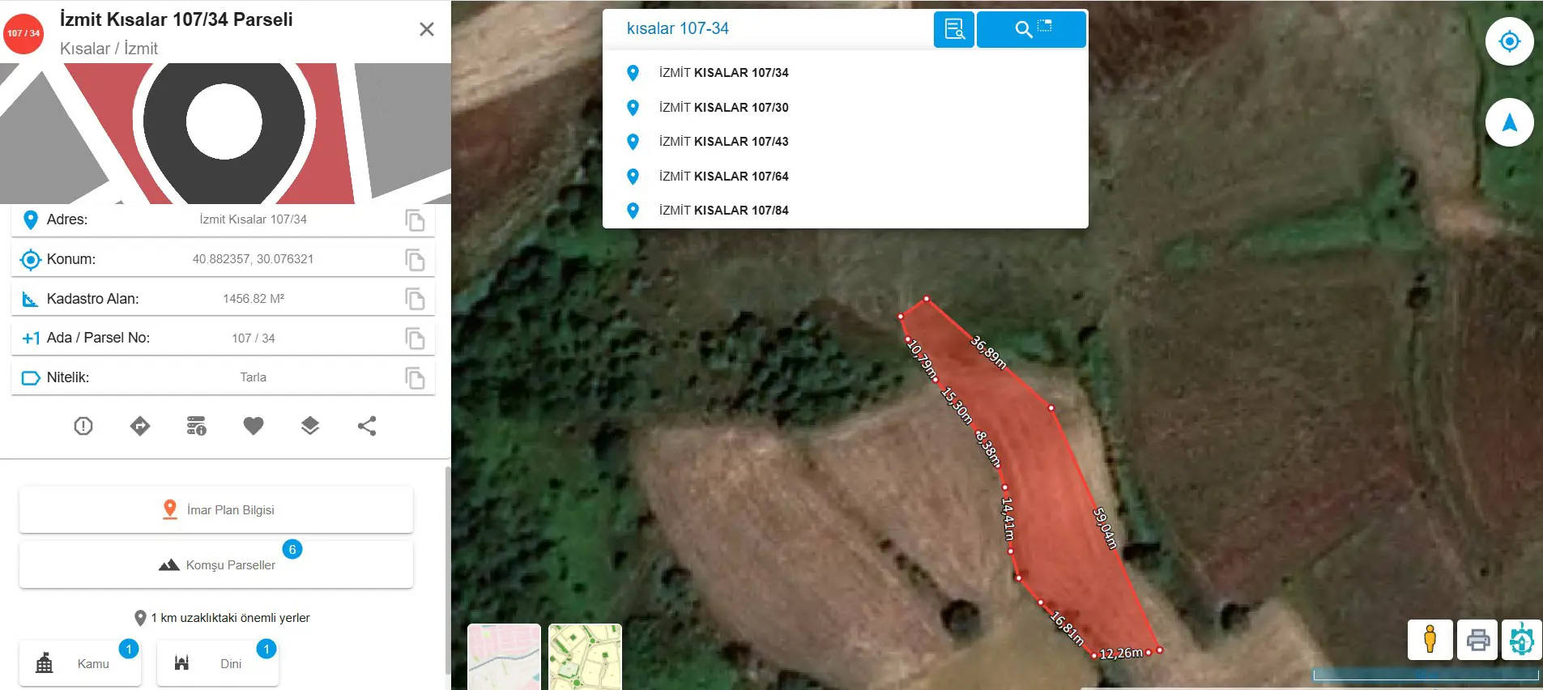
Task: Click the blue navigation arrow button
Action: [x=1509, y=122]
